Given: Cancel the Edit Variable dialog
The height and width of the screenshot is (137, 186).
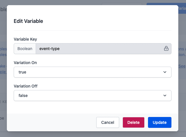Looking at the screenshot, I should tap(108, 122).
